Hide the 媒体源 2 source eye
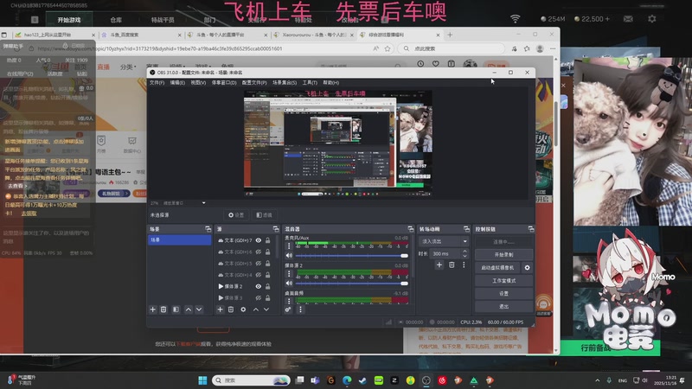692x389 pixels. 258,286
